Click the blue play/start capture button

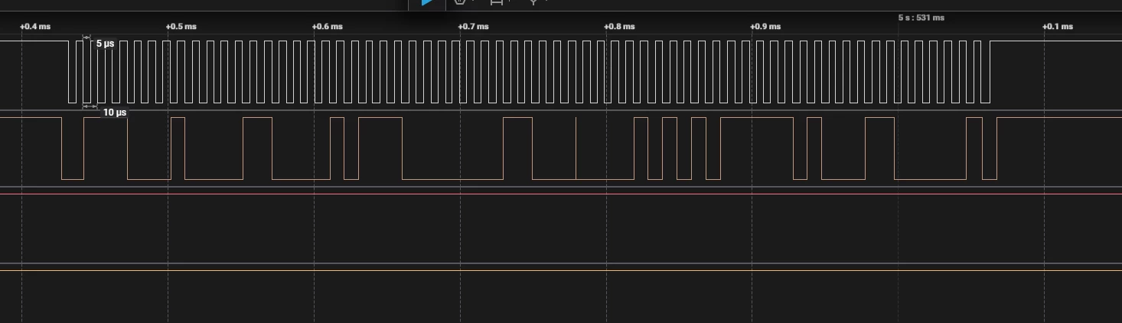(428, 3)
